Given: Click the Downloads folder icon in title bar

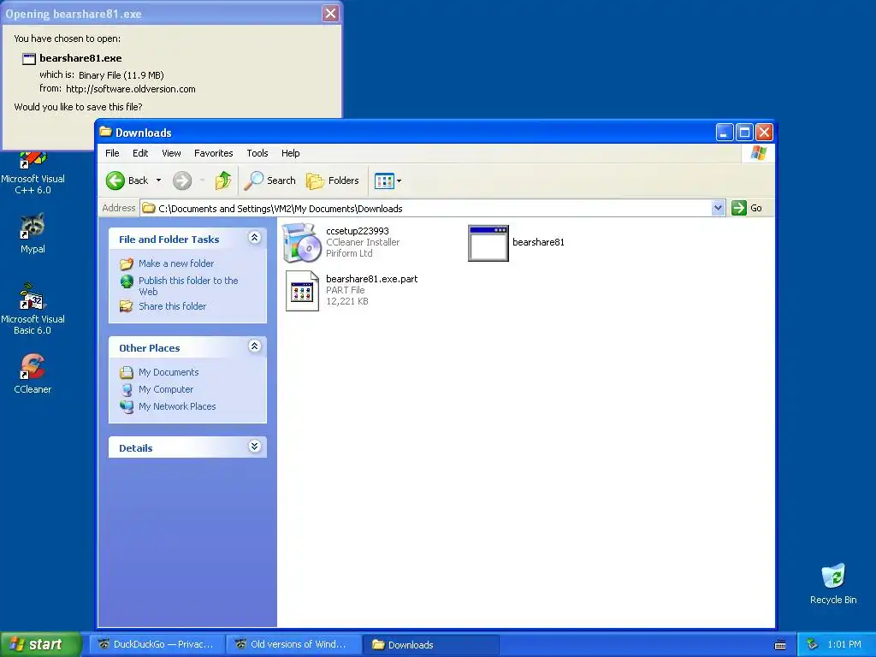Looking at the screenshot, I should point(105,132).
